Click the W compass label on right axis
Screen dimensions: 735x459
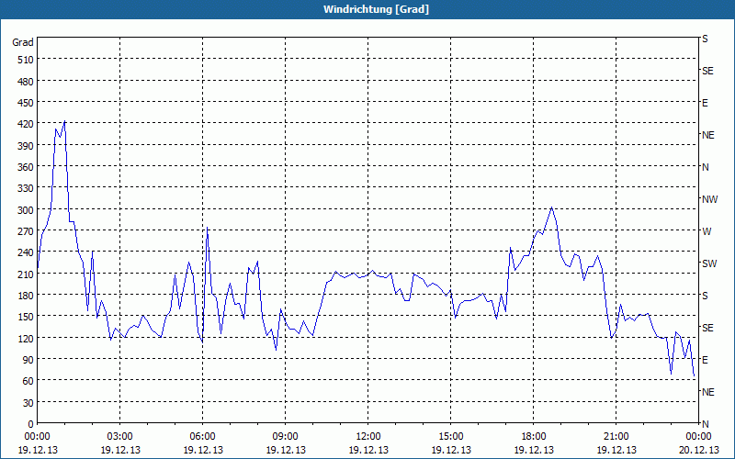click(707, 231)
